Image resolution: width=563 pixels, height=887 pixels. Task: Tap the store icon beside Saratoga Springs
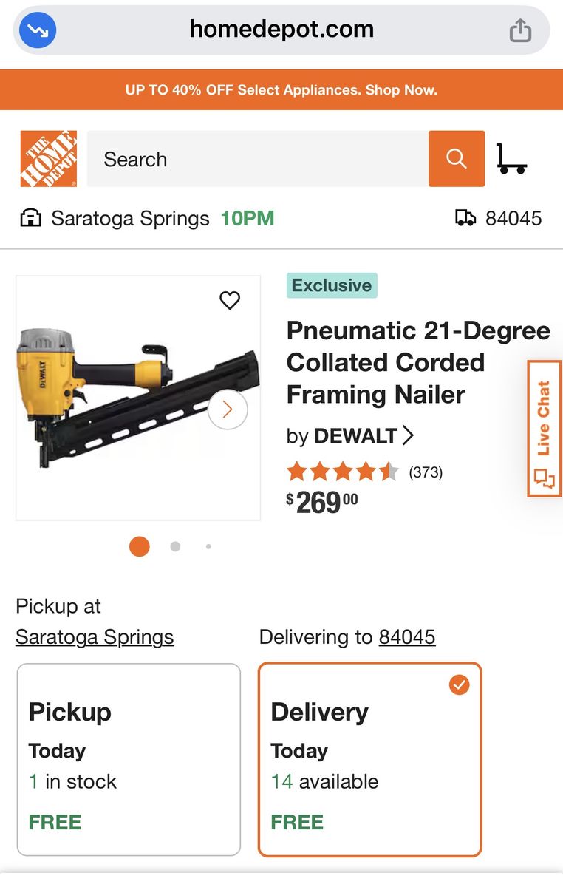[x=30, y=218]
